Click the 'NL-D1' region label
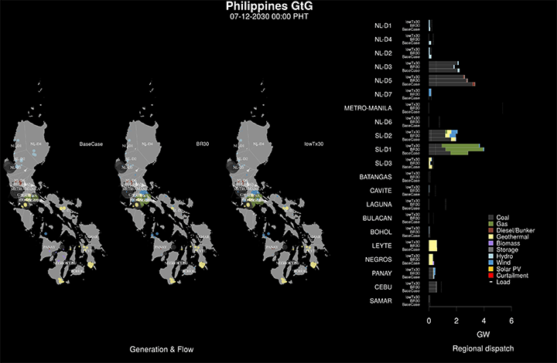This screenshot has width=557, height=363. click(383, 25)
